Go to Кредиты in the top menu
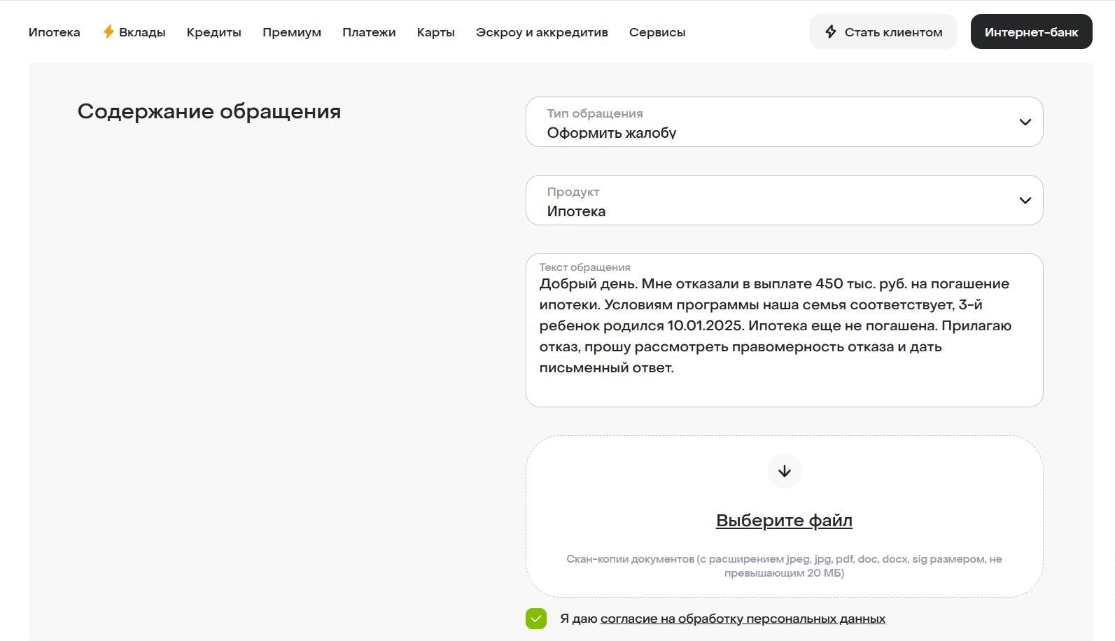 [213, 32]
